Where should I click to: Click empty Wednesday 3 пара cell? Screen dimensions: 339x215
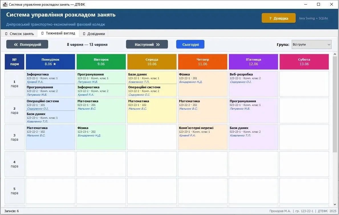click(x=152, y=137)
